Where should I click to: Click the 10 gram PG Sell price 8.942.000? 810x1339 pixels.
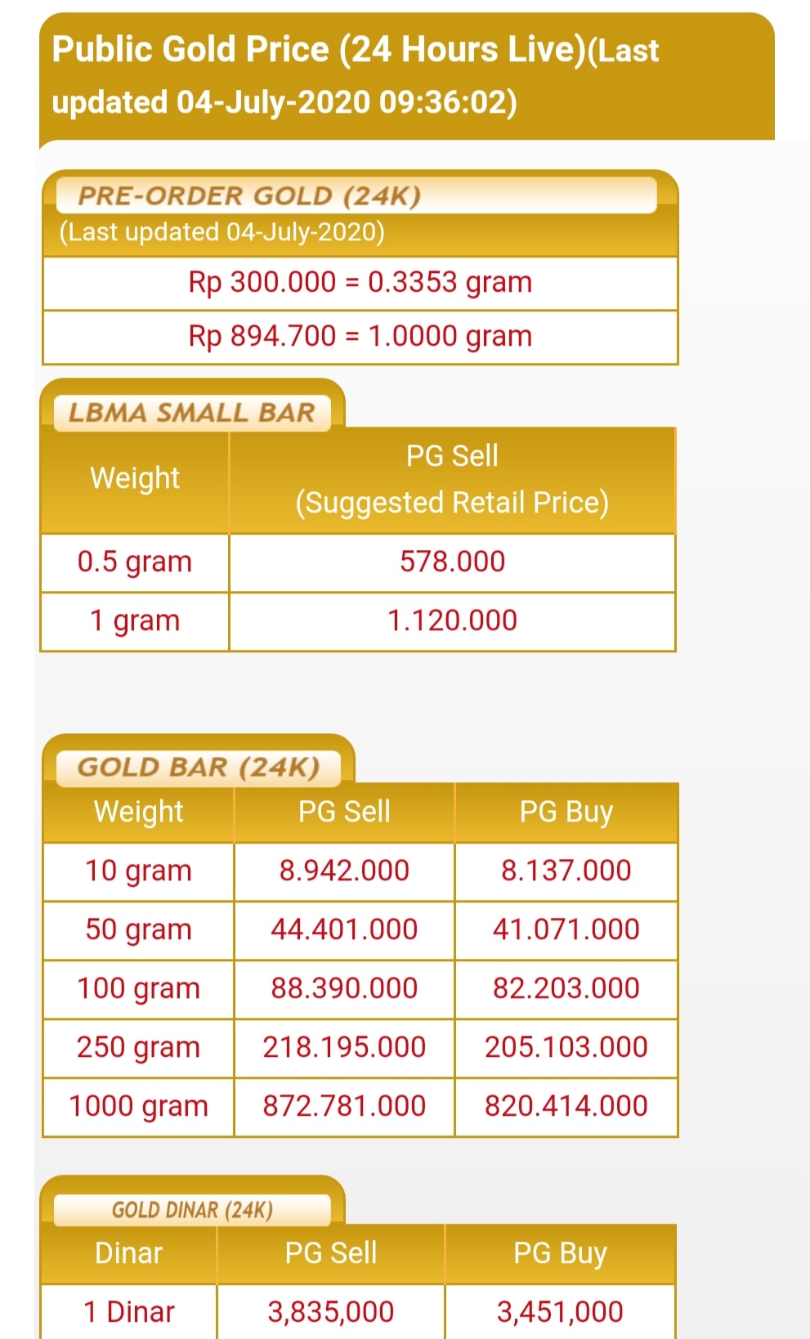344,871
